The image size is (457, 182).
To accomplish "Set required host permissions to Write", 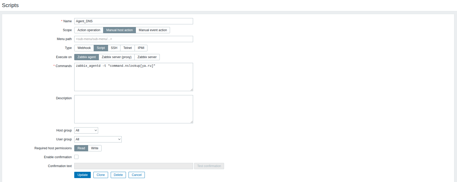I will tap(95, 148).
